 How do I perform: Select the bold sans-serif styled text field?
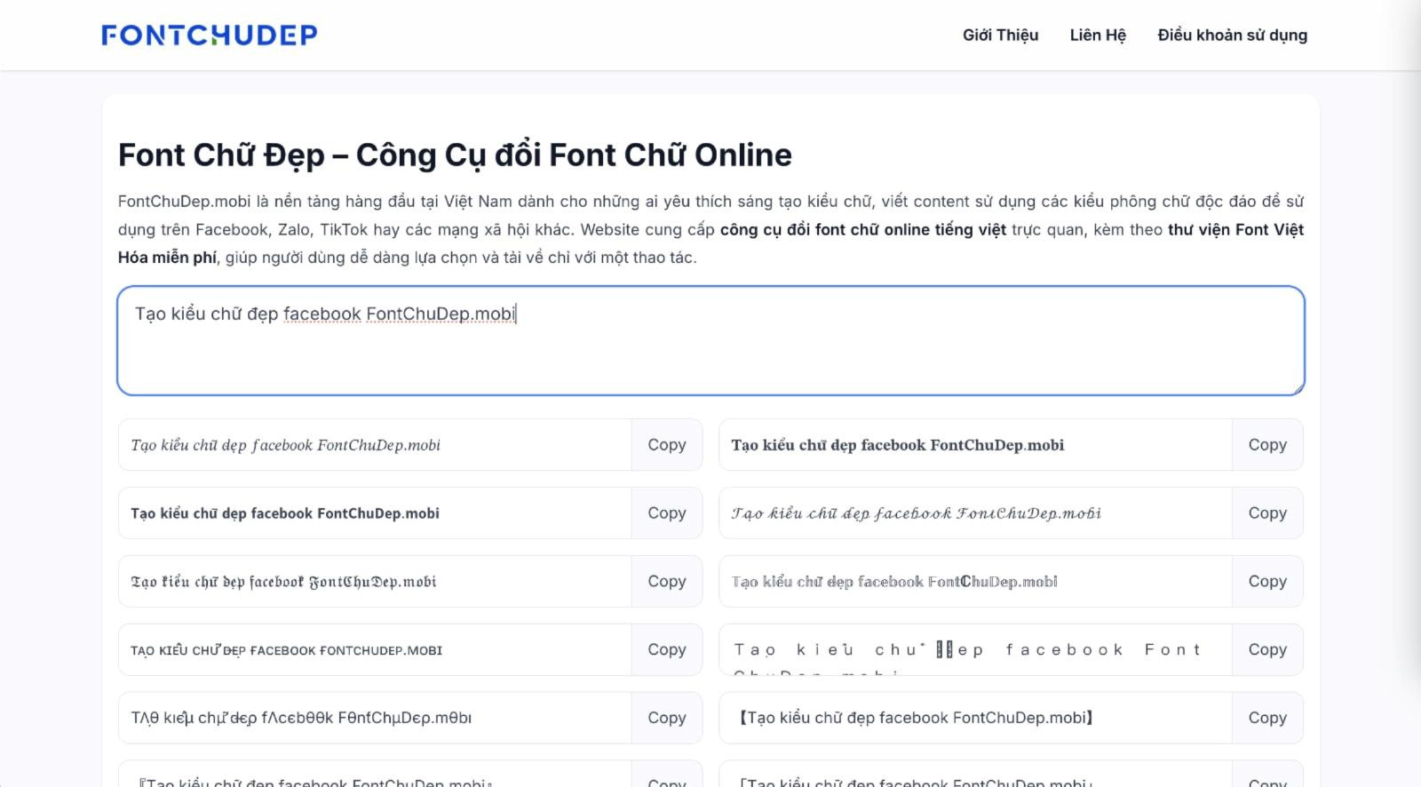pyautogui.click(x=375, y=513)
